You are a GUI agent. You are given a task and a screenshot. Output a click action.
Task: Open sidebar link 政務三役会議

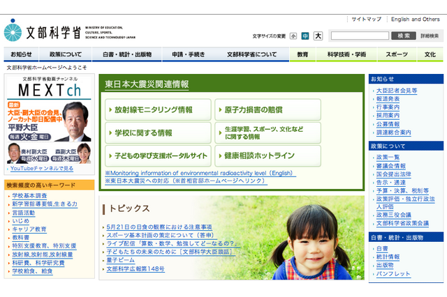pyautogui.click(x=394, y=215)
